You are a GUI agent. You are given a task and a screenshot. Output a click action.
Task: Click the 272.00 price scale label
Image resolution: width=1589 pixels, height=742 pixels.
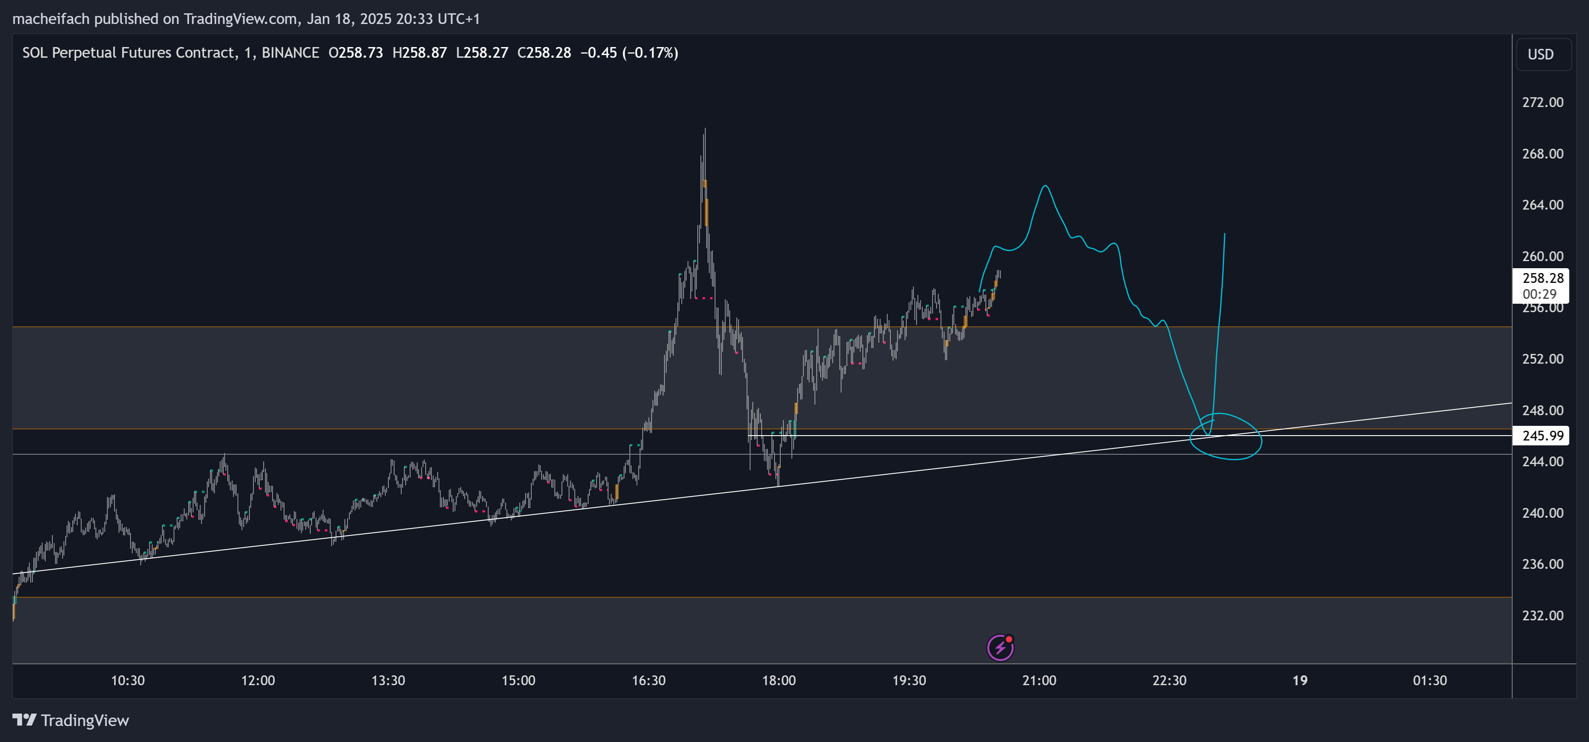[1542, 103]
